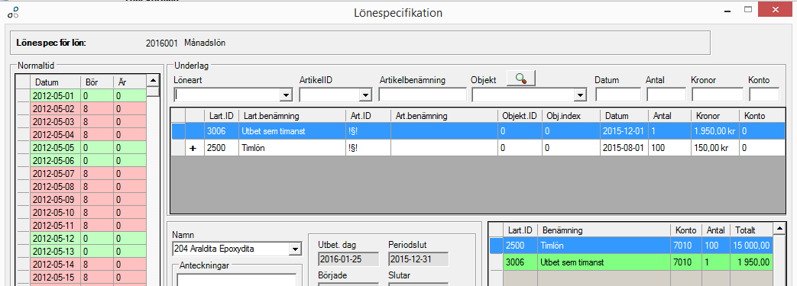Click the Totalt column header in summary table
Viewport: 797px width, 286px height.
tap(750, 230)
